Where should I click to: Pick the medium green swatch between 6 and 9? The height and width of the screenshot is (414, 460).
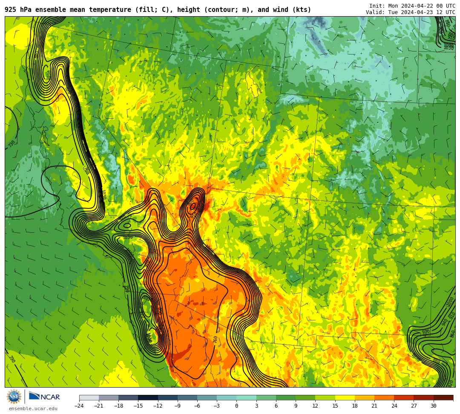pos(286,397)
